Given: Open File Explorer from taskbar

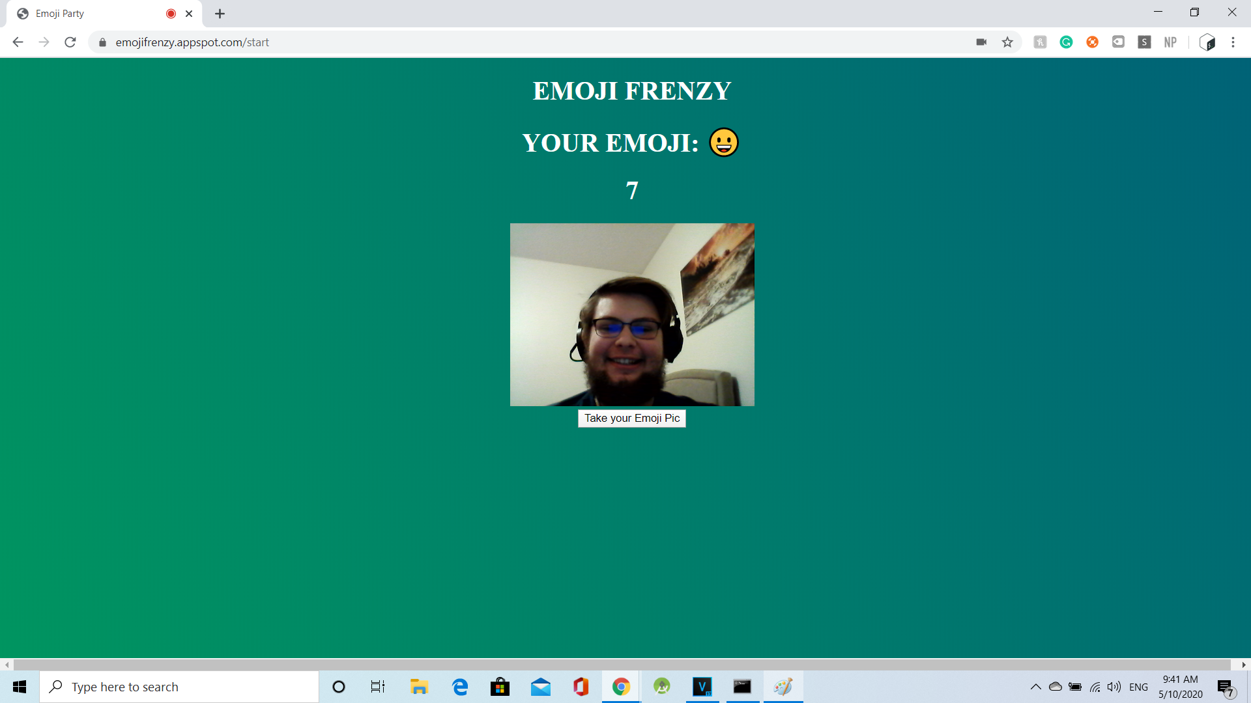Looking at the screenshot, I should pos(418,687).
